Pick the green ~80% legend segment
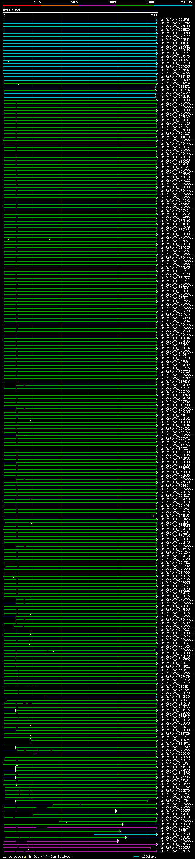 pos(135,5)
